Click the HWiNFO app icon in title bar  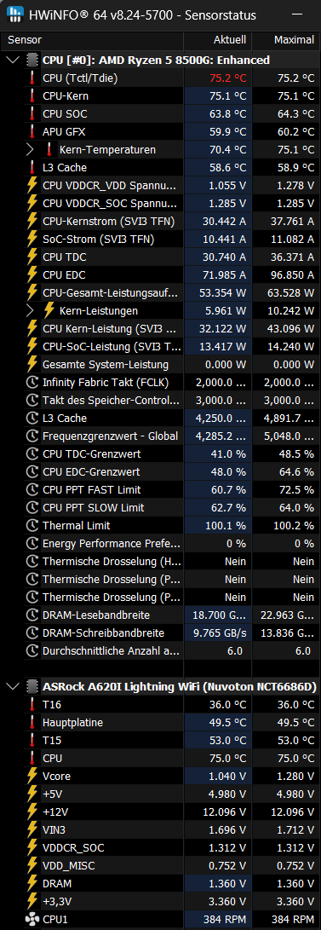[14, 15]
